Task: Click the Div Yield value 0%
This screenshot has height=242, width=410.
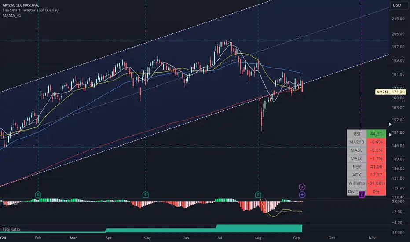Action: tap(376, 191)
